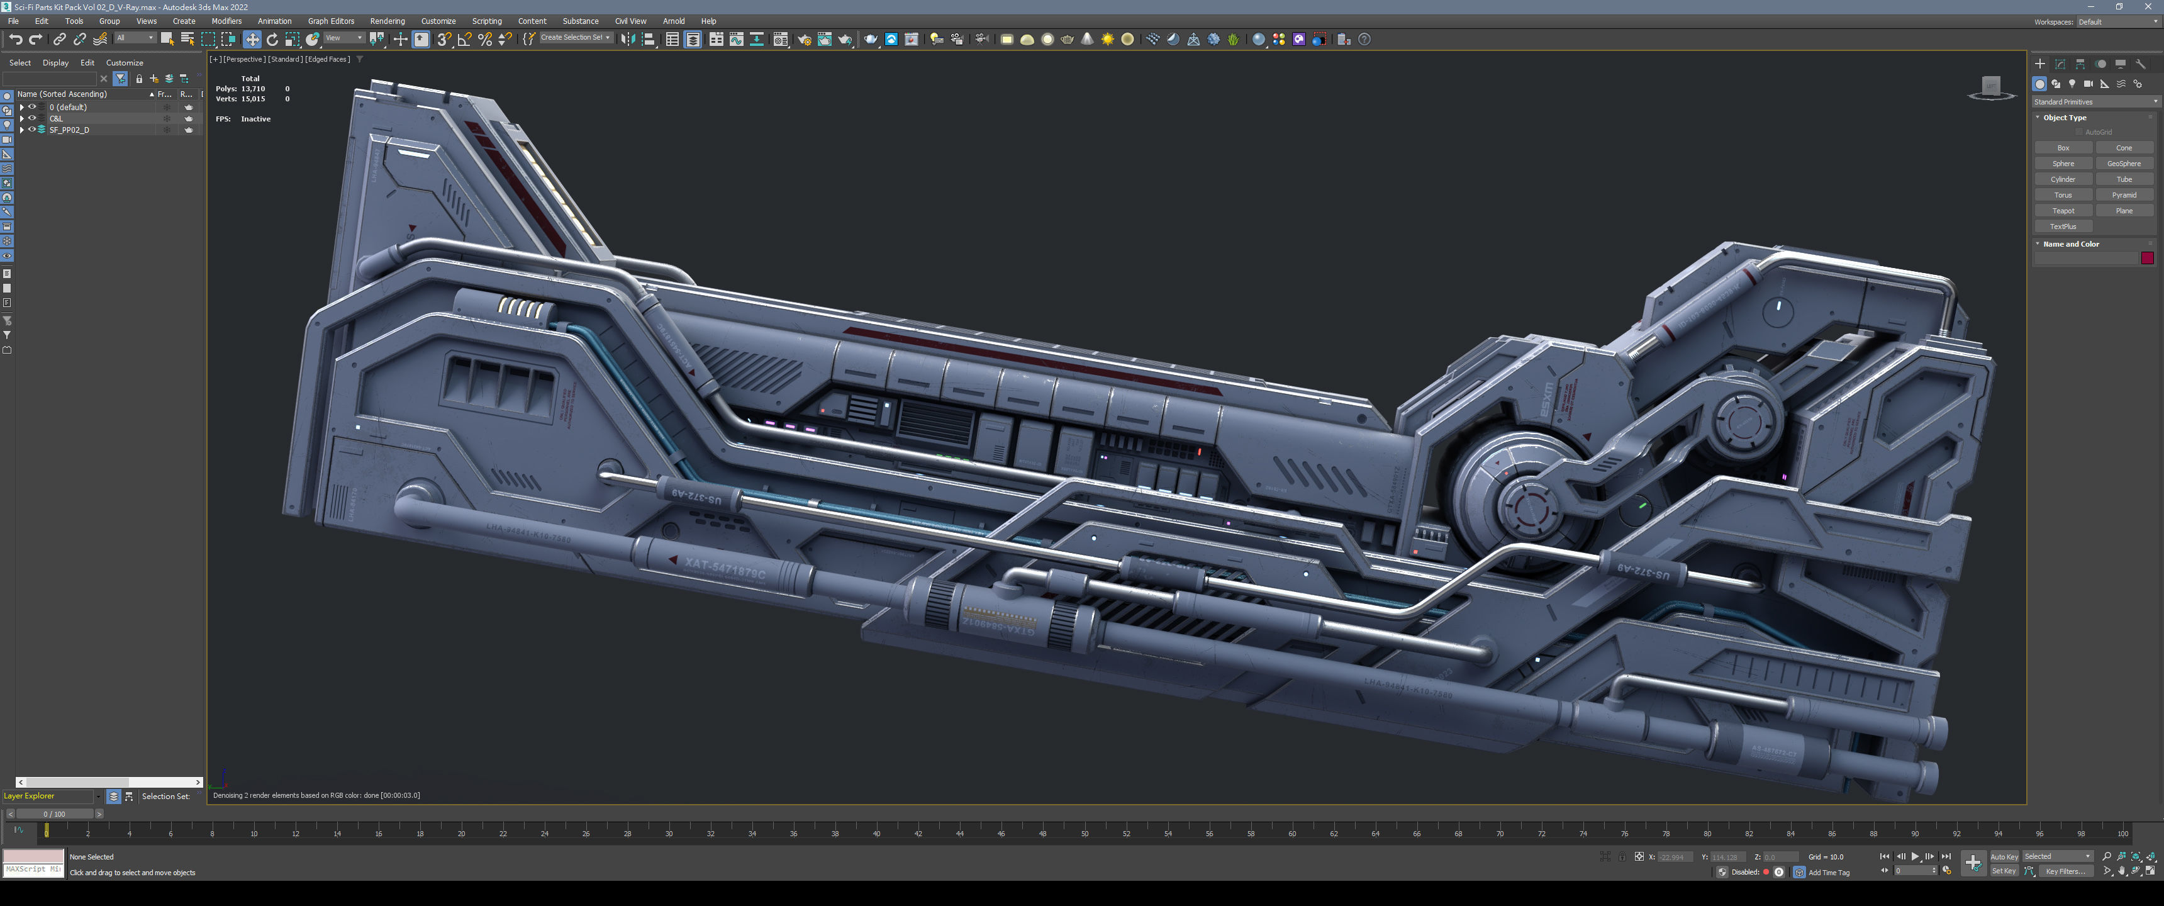This screenshot has height=906, width=2164.
Task: Select the Rotate tool in toolbar
Action: point(272,40)
